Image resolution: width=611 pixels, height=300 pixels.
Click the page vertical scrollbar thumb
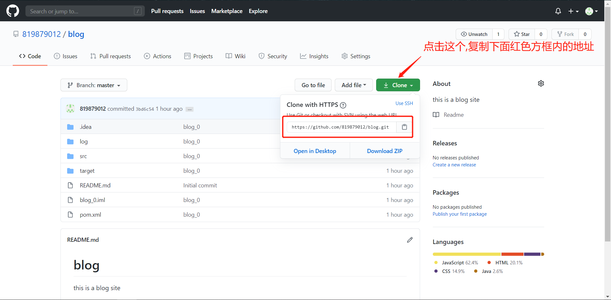[x=607, y=124]
